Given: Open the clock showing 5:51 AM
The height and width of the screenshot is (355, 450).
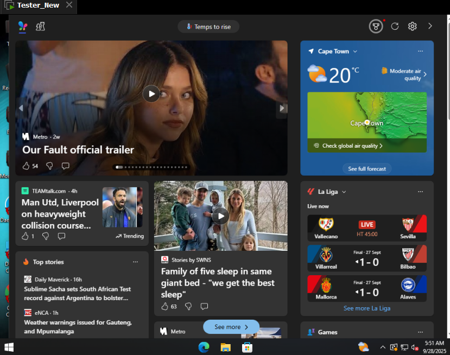Looking at the screenshot, I should [x=434, y=347].
